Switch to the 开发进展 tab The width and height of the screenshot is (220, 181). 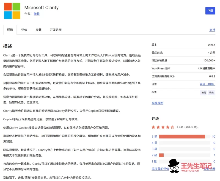point(56,30)
